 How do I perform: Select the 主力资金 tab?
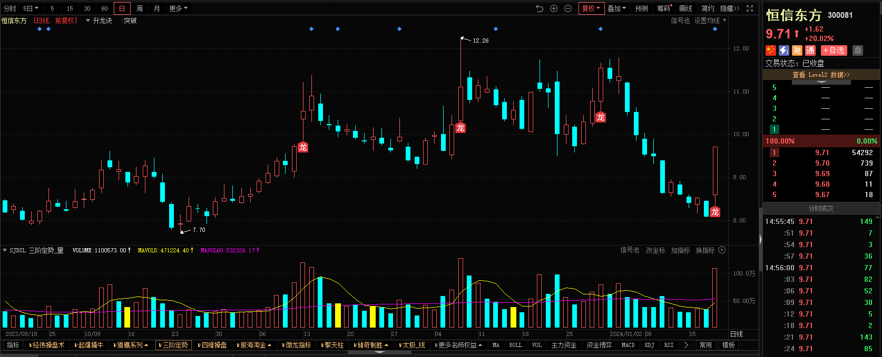(x=564, y=345)
